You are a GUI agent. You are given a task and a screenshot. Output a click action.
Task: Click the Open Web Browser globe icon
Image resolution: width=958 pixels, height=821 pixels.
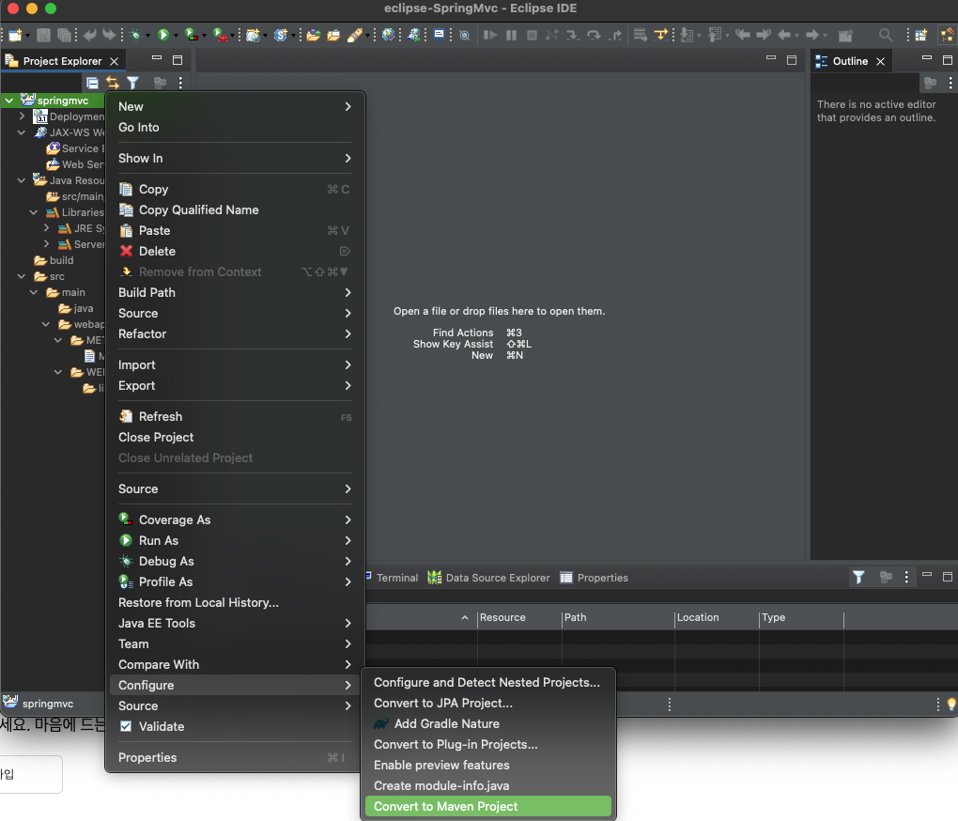388,35
